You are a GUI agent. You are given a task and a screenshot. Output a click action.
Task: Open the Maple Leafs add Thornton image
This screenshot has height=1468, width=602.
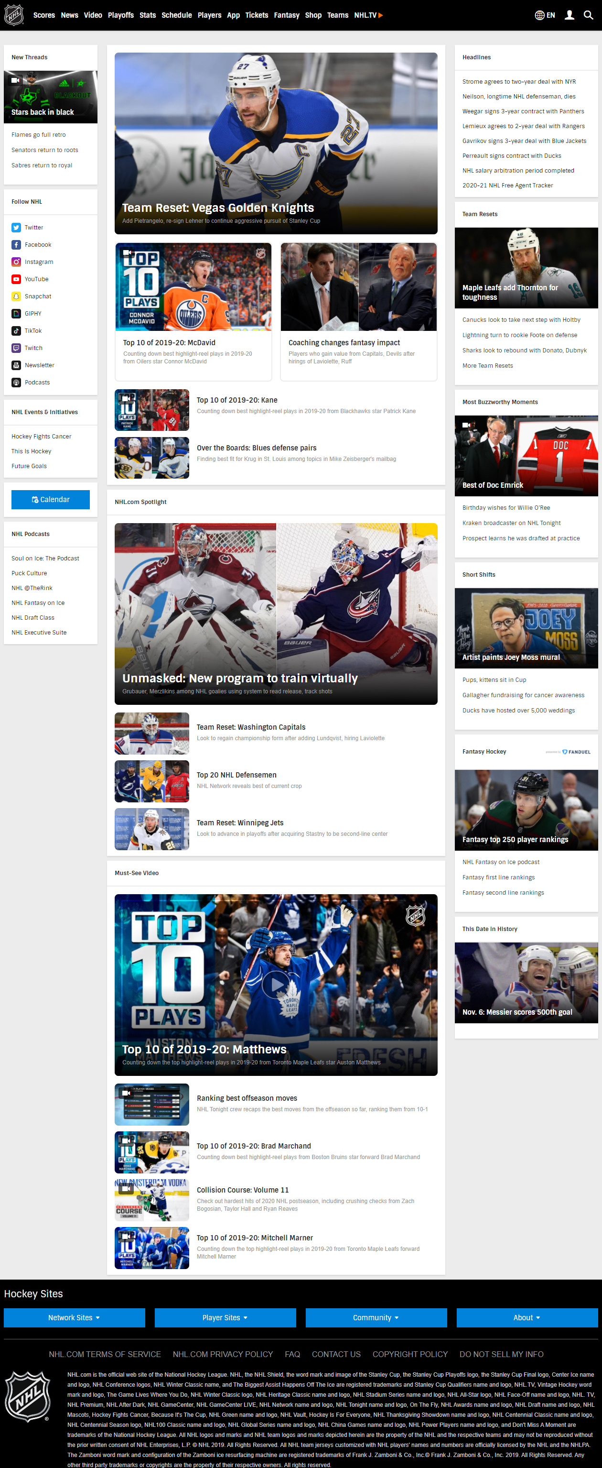(x=526, y=268)
